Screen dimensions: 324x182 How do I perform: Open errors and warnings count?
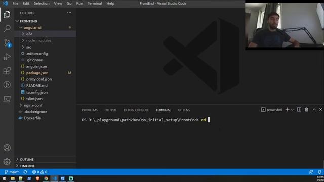(x=39, y=172)
